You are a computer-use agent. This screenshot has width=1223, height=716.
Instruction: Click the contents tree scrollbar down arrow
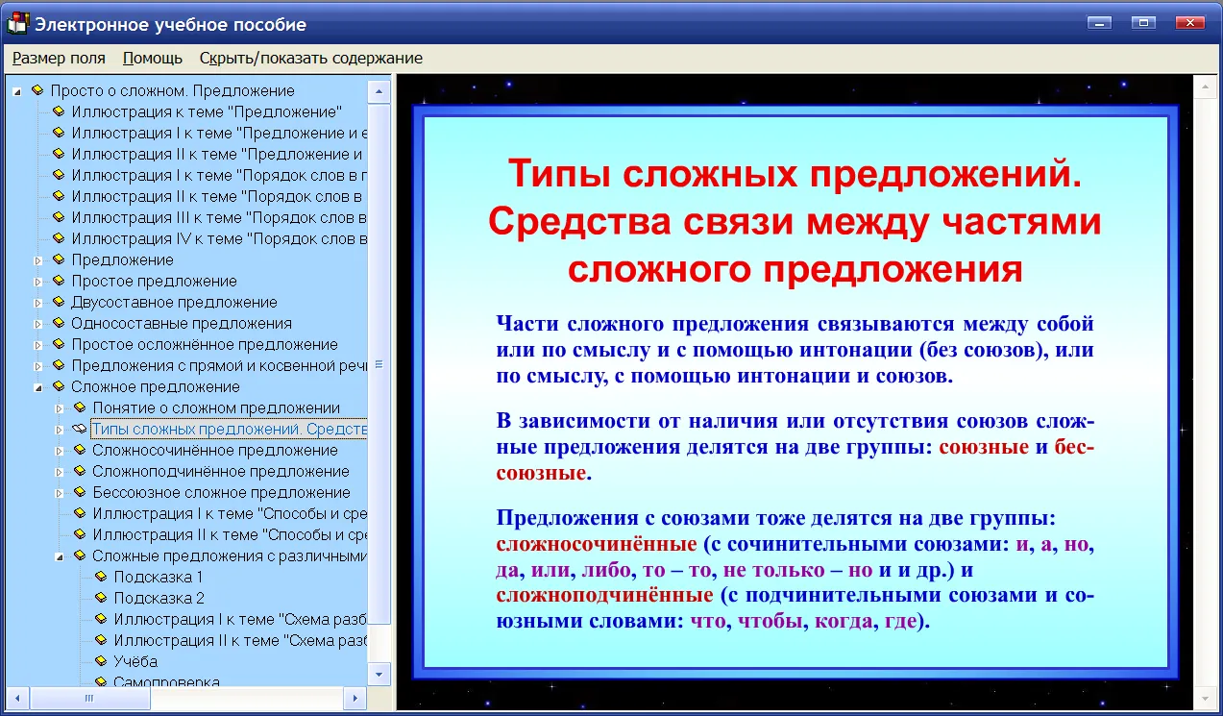point(379,675)
